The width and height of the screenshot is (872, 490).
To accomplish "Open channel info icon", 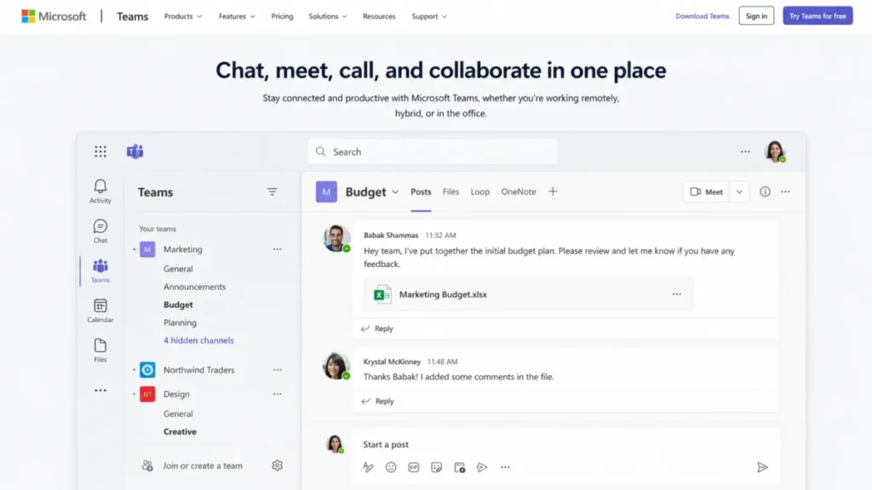I will pos(766,191).
